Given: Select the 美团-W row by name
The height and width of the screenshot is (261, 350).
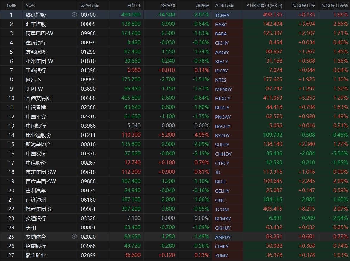Looking at the screenshot, I should coord(34,89).
